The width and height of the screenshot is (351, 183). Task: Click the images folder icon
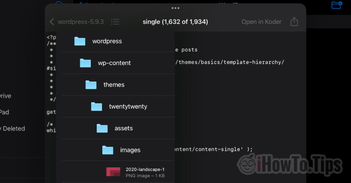coord(108,150)
